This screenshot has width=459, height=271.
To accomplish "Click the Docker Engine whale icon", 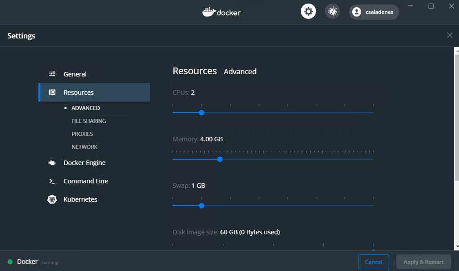I will pos(52,163).
